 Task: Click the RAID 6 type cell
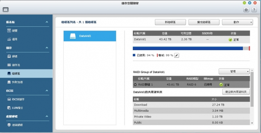[x=191, y=85]
